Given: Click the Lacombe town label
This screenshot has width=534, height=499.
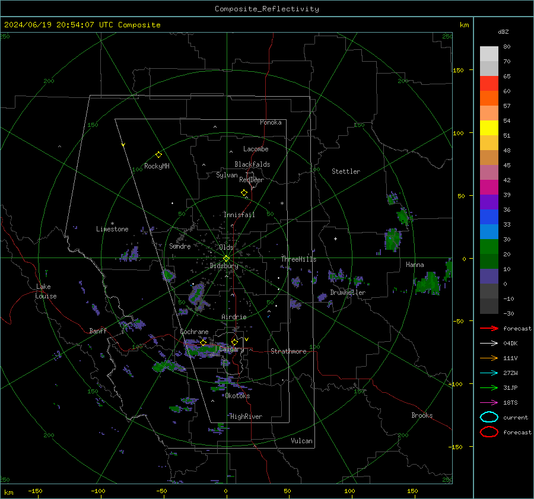Looking at the screenshot, I should [256, 149].
